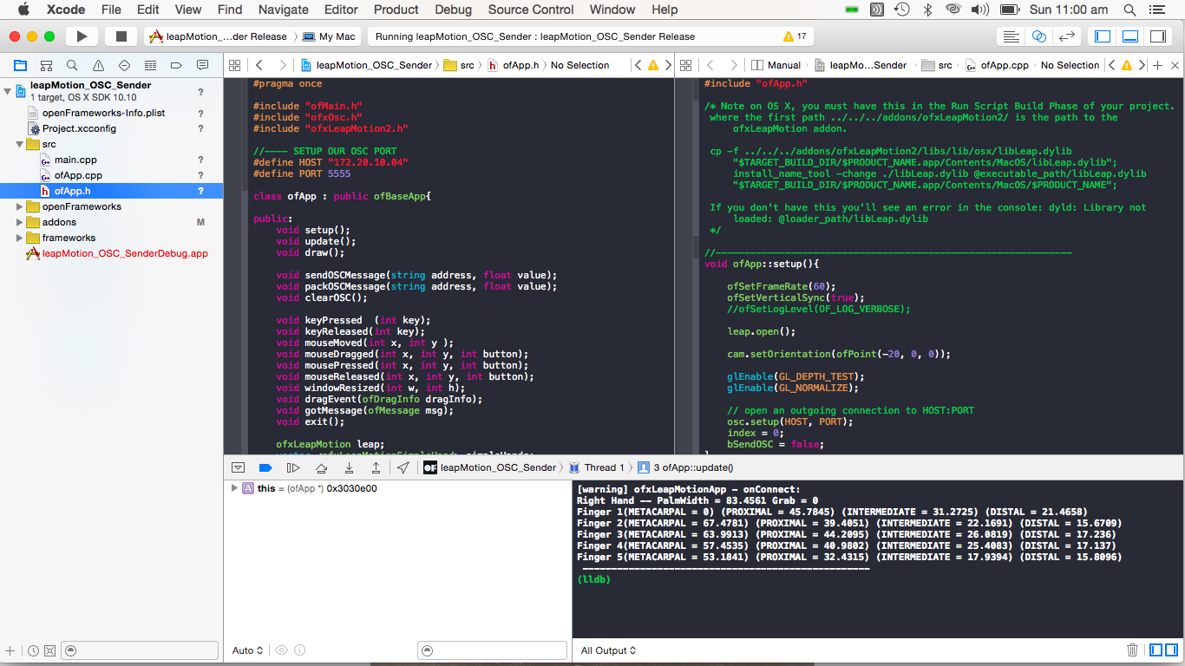Image resolution: width=1185 pixels, height=666 pixels.
Task: Toggle the Debug area panel
Action: [x=1130, y=36]
